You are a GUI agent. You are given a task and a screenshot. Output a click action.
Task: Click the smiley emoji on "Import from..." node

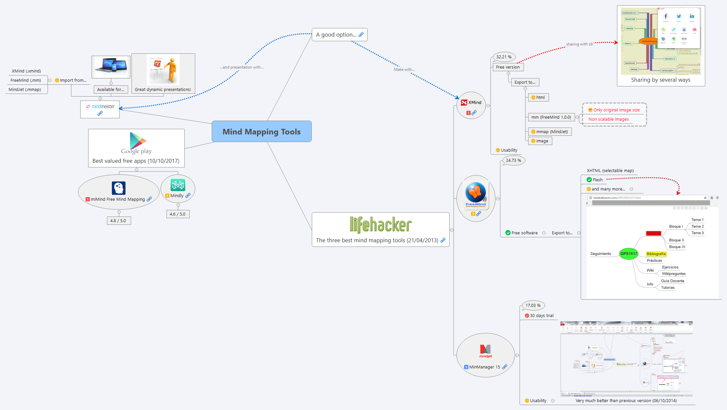click(x=57, y=80)
